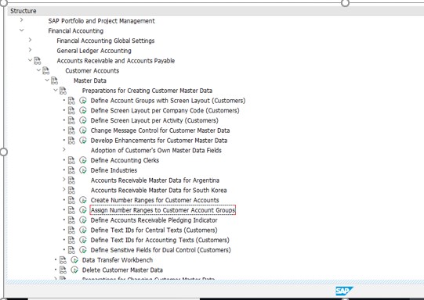Open documentation icon beside Master Data node
The image size is (424, 300).
(54, 80)
